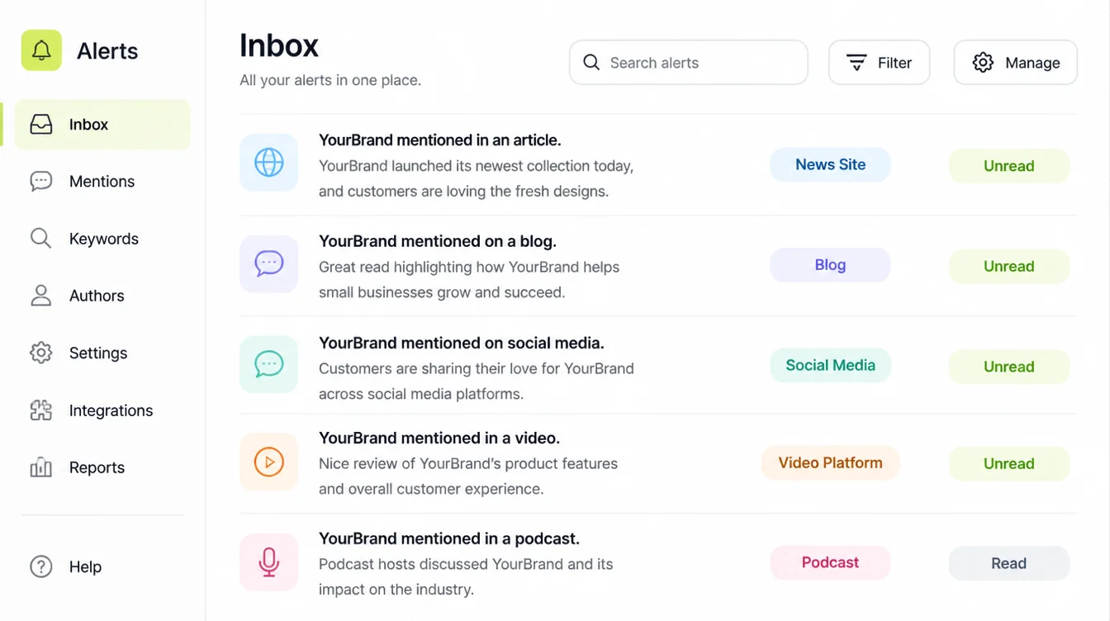Click the globe icon of article alert
Viewport: 1110px width, 621px height.
269,163
